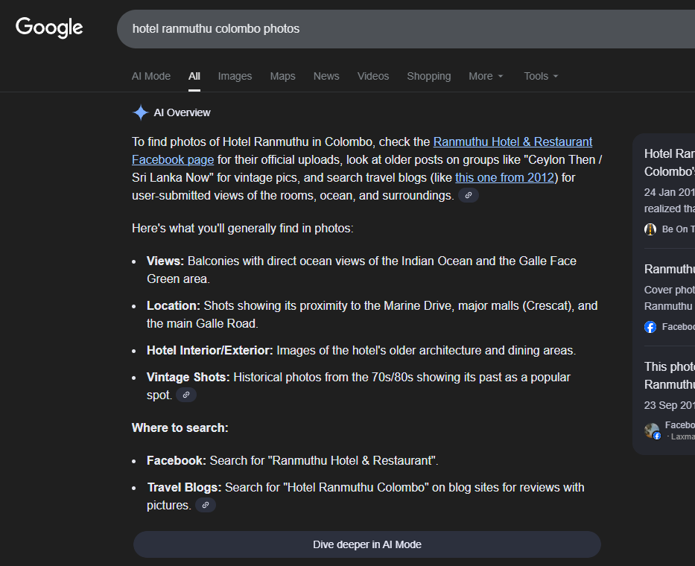Click 'Hotel Interior/Exterior:' bullet label

[209, 351]
